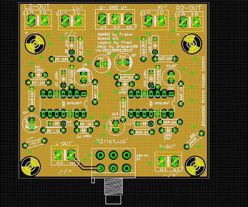Select resistor R18 1k
This screenshot has height=207, width=248.
[x=142, y=132]
